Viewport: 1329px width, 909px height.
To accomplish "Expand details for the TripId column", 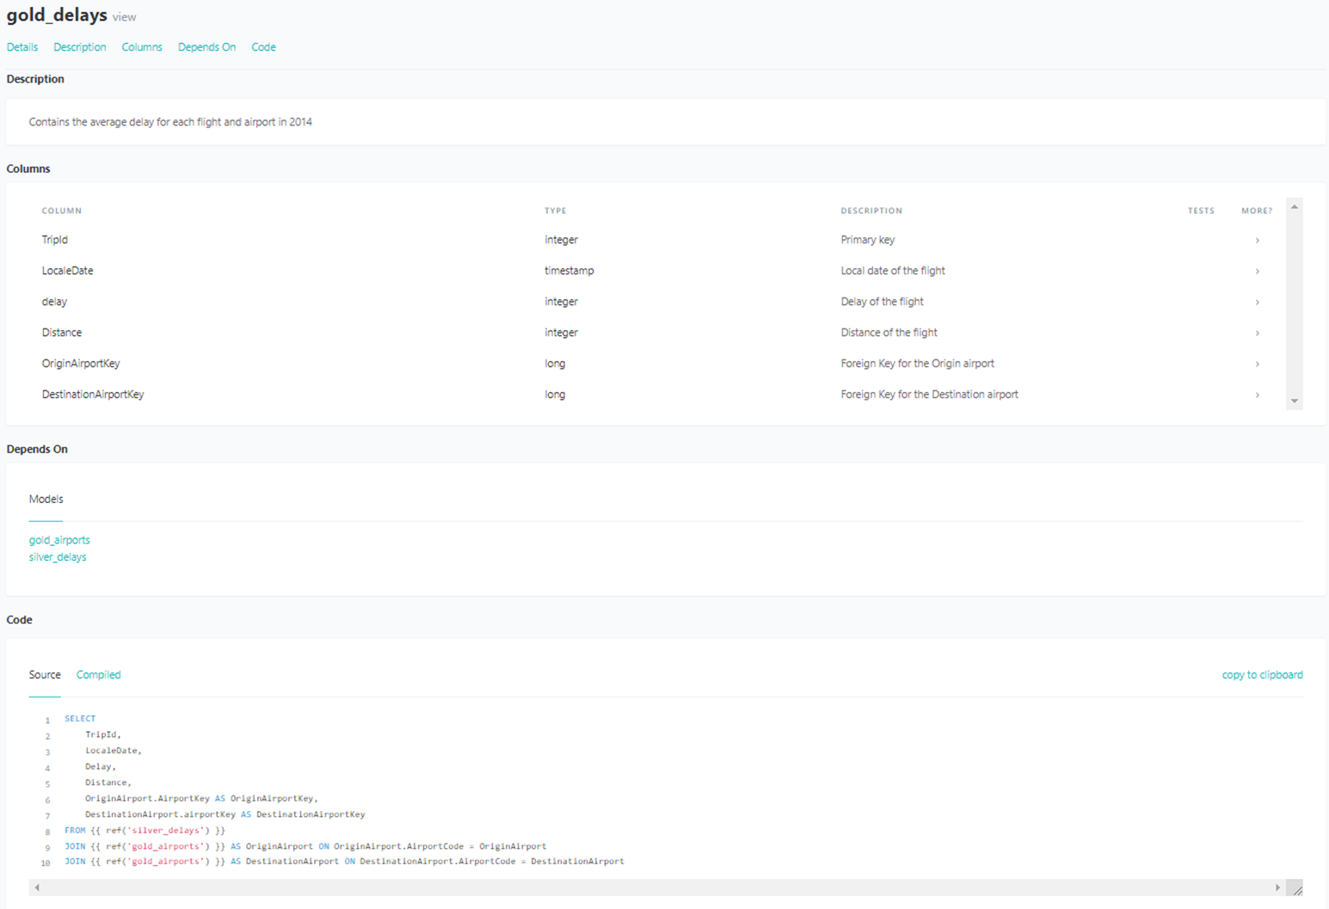I will coord(1257,240).
